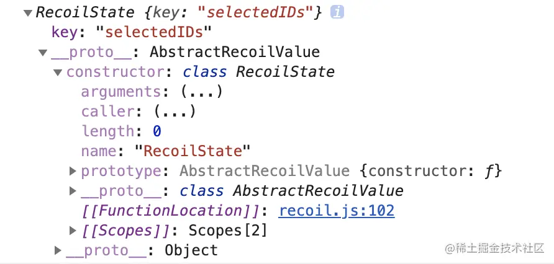Reveal the caller (...) getter value
The image size is (554, 264).
click(x=175, y=112)
